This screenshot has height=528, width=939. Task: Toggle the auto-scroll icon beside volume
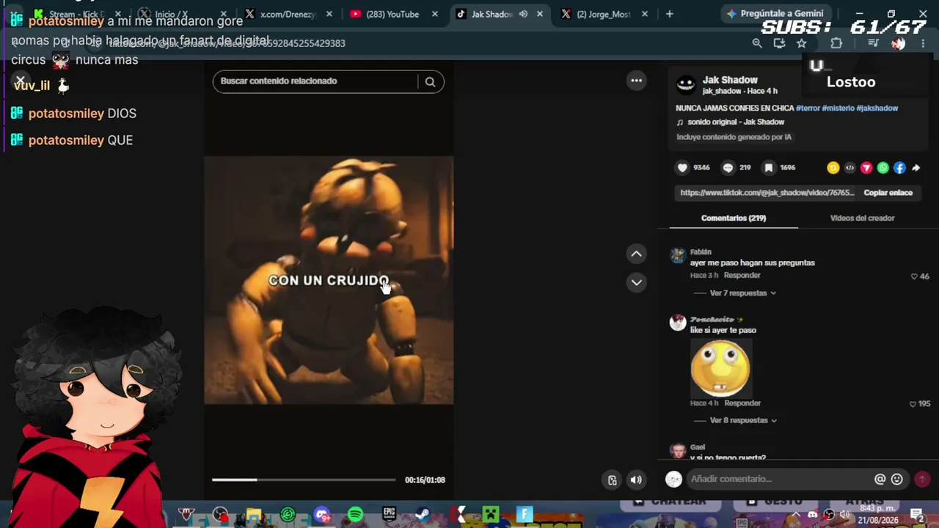(x=613, y=480)
